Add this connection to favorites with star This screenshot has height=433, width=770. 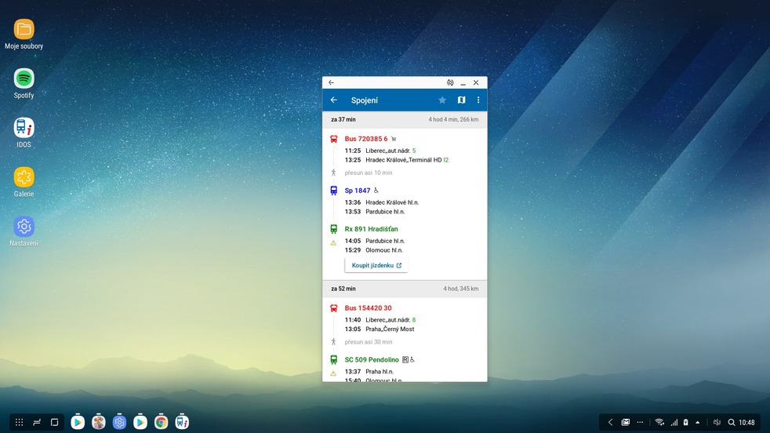click(x=442, y=100)
